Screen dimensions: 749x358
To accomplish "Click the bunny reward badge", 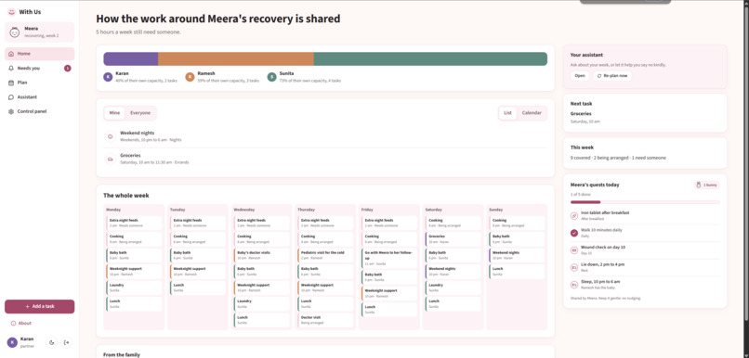I will pos(707,185).
